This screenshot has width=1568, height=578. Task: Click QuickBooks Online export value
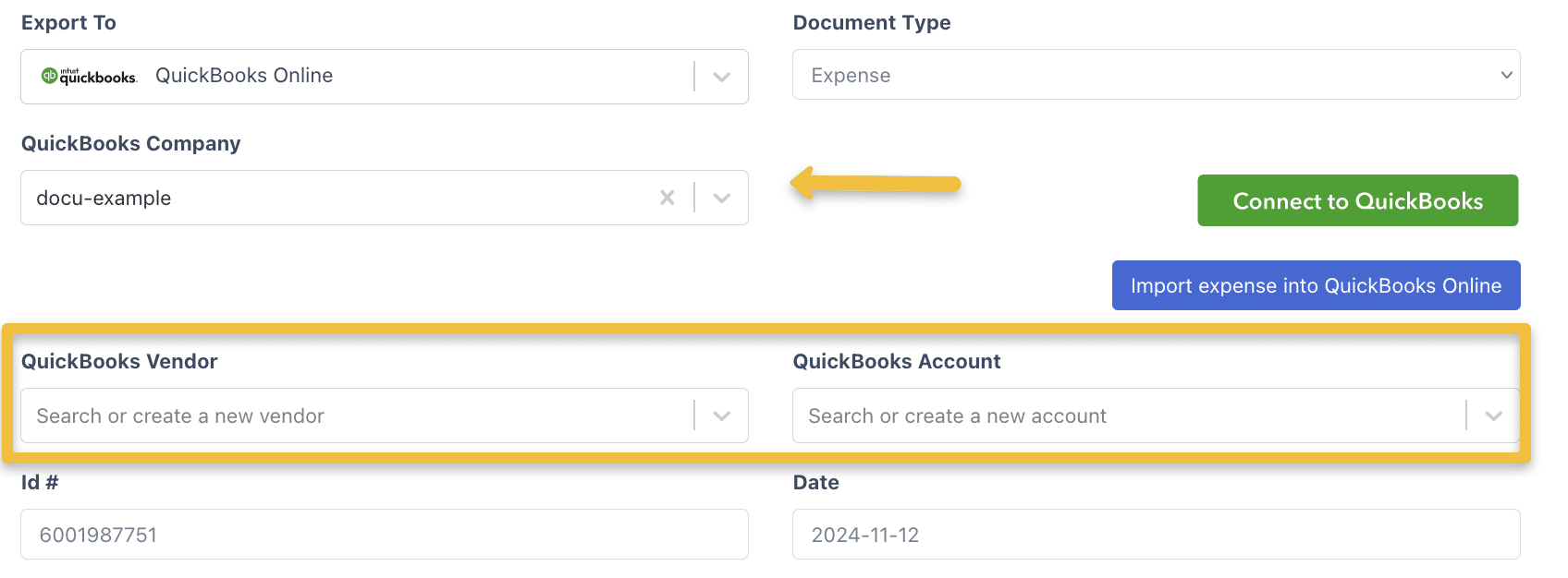(244, 76)
